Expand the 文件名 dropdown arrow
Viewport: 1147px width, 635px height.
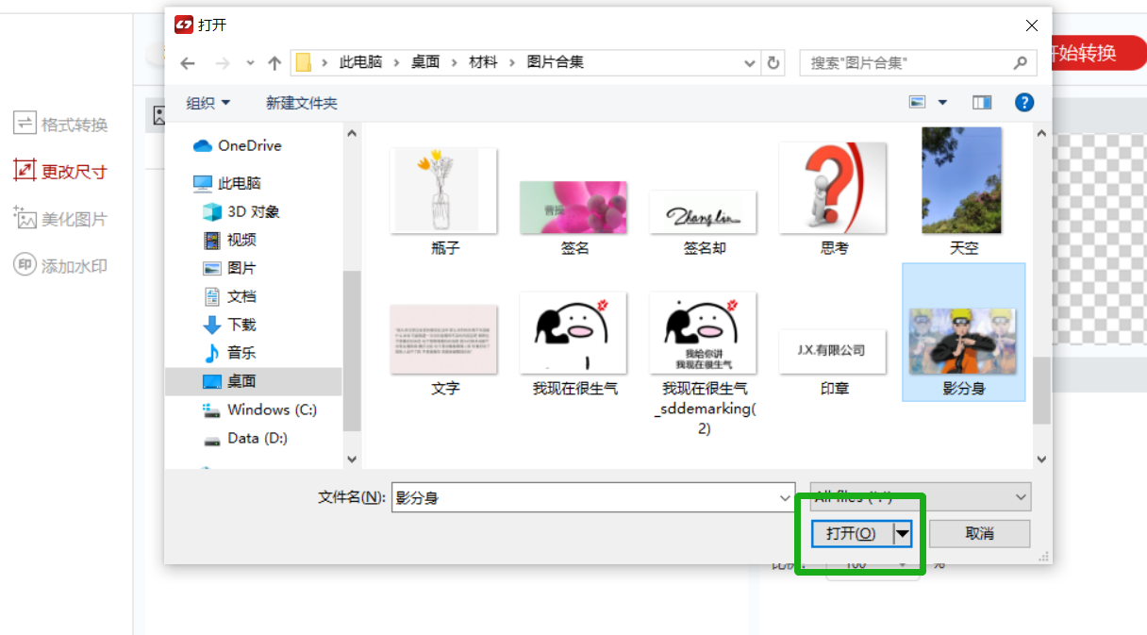click(x=786, y=497)
